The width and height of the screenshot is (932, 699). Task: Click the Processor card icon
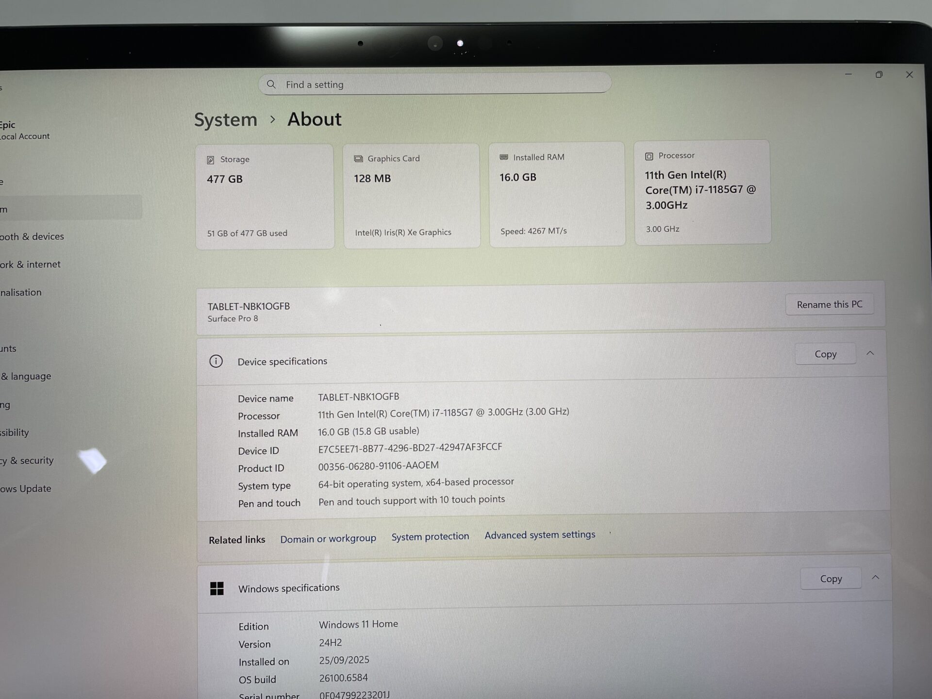pos(649,156)
